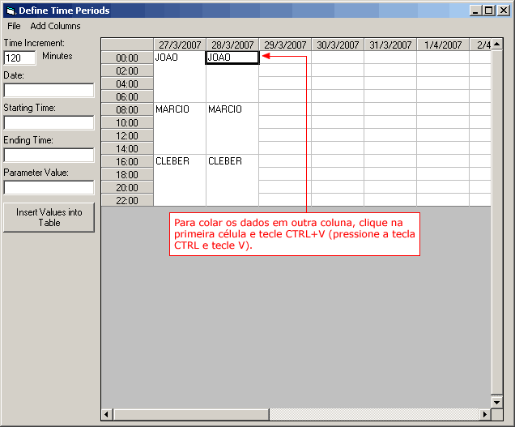Viewport: 515px width, 427px height.
Task: Click the 06:00 row header
Action: coord(127,96)
